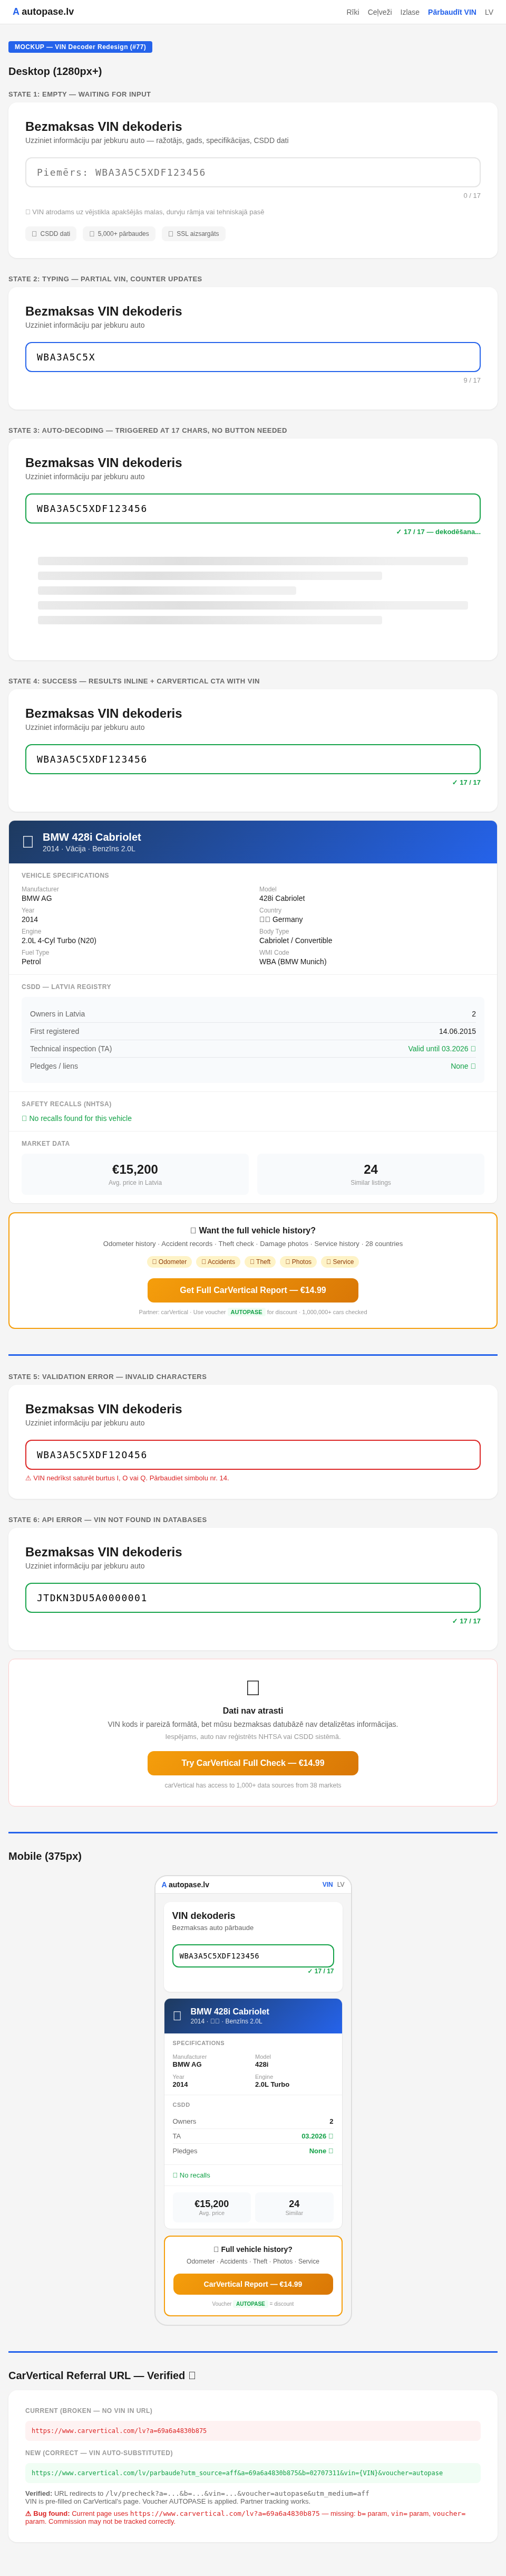The image size is (506, 2576).
Task: Click the €15,200 average price card
Action: (x=135, y=1174)
